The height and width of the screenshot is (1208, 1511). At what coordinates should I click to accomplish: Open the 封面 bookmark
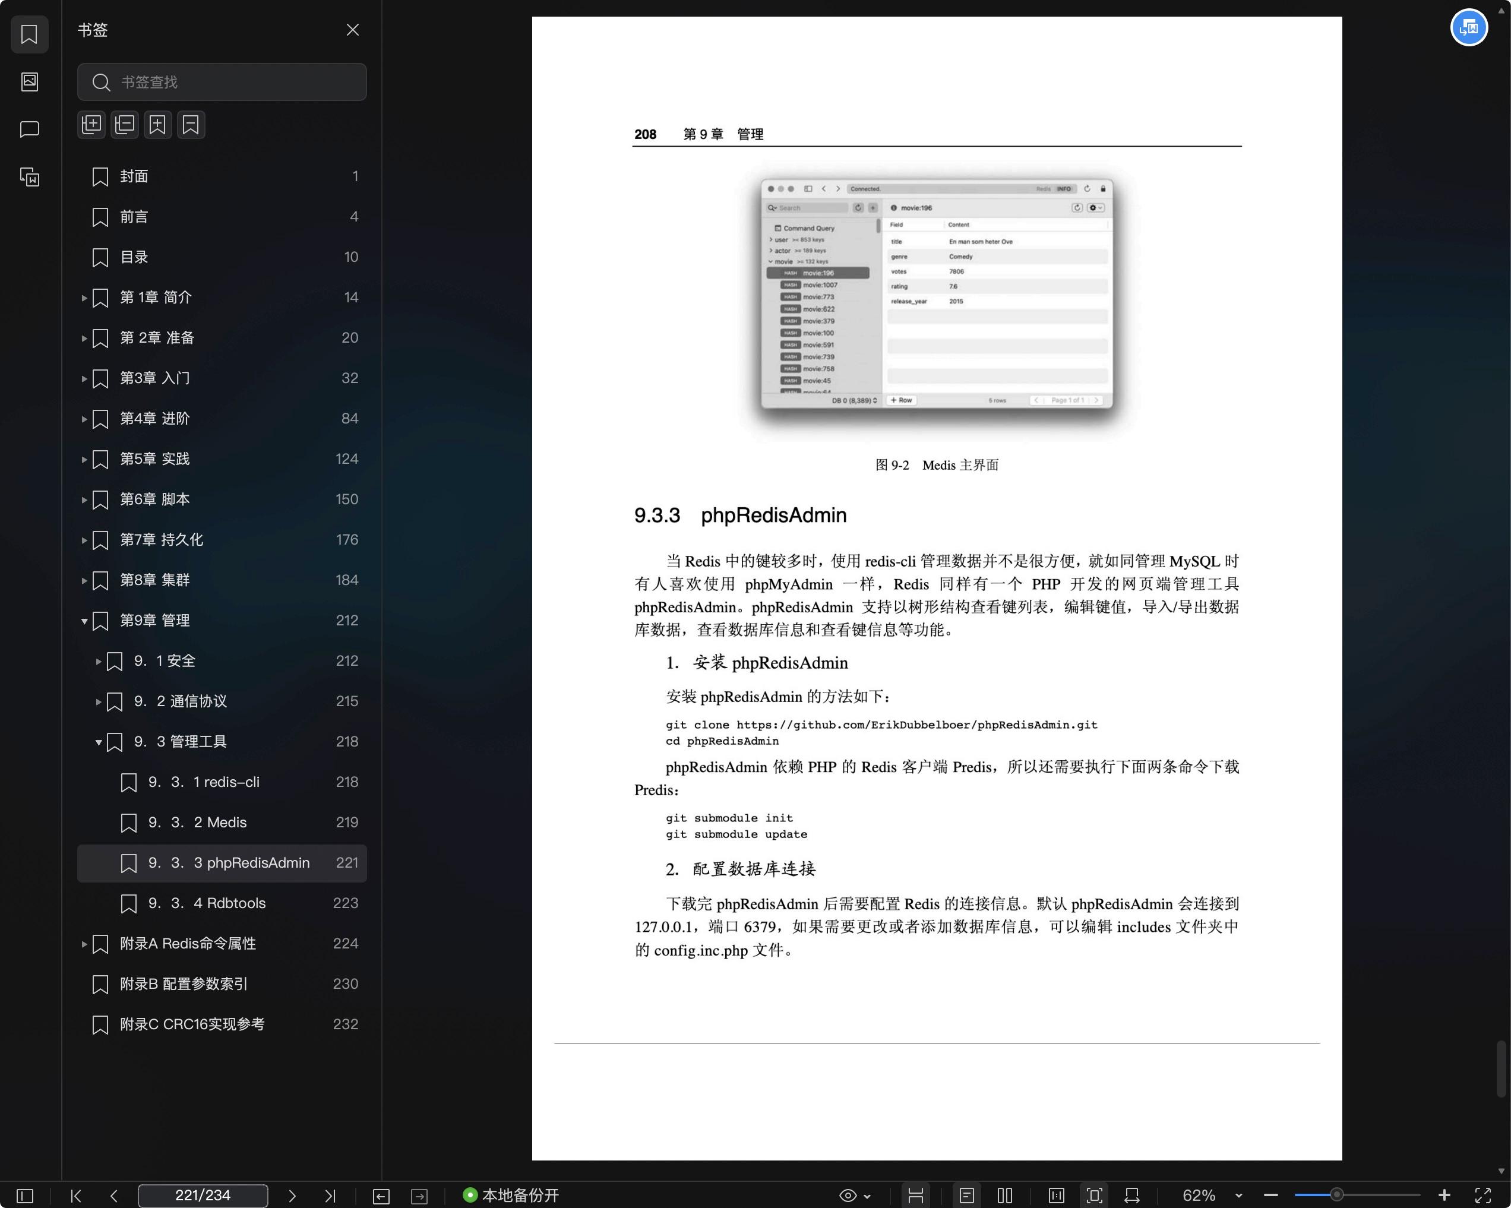click(x=222, y=176)
